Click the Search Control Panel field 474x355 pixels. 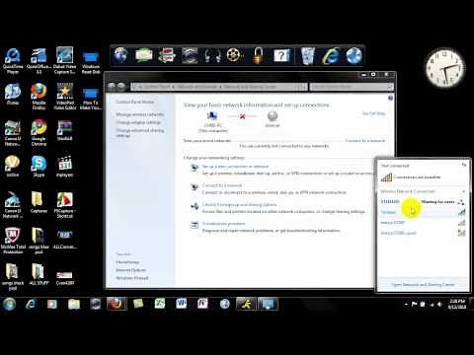pyautogui.click(x=353, y=87)
